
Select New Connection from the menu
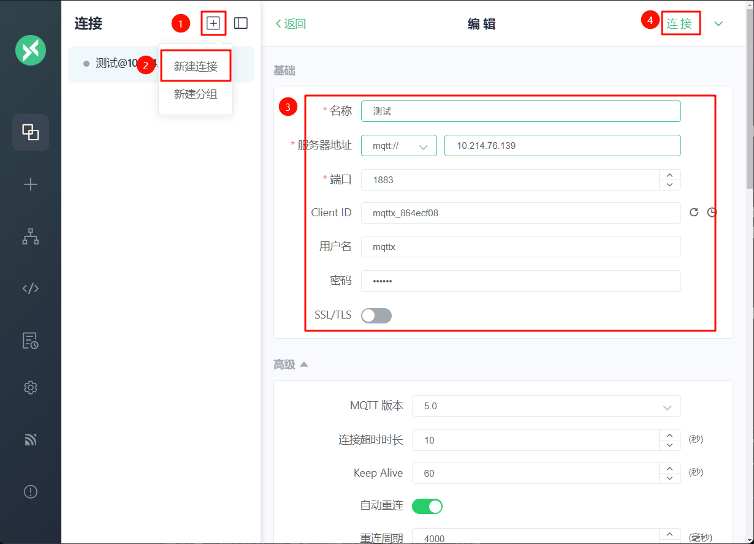[x=196, y=67]
